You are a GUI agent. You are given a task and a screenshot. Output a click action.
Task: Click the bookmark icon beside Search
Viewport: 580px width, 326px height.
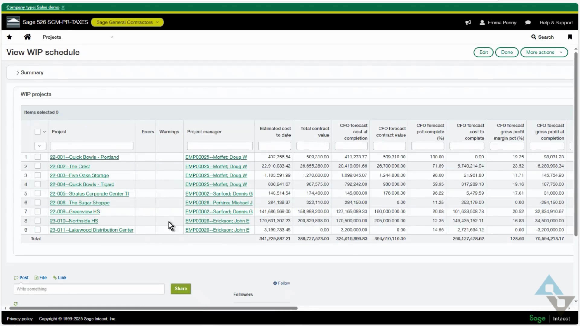570,37
